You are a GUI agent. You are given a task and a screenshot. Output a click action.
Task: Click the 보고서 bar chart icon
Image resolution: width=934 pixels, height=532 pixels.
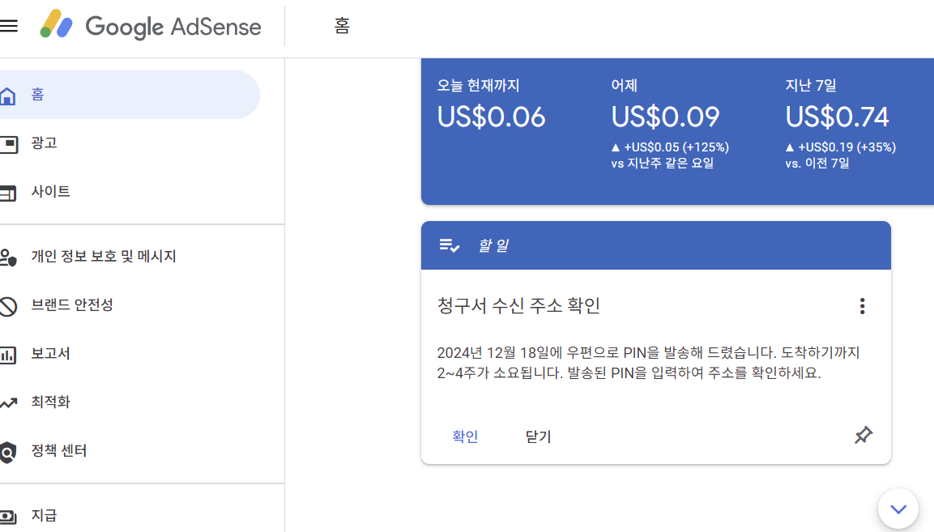(8, 355)
